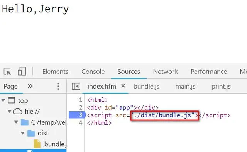The height and width of the screenshot is (152, 247).
Task: Click the top frame window icon
Action: [x=11, y=100]
